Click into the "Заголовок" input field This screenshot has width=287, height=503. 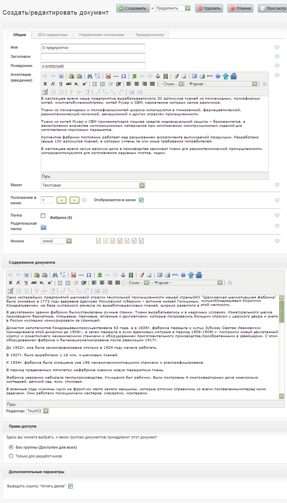pos(93,57)
